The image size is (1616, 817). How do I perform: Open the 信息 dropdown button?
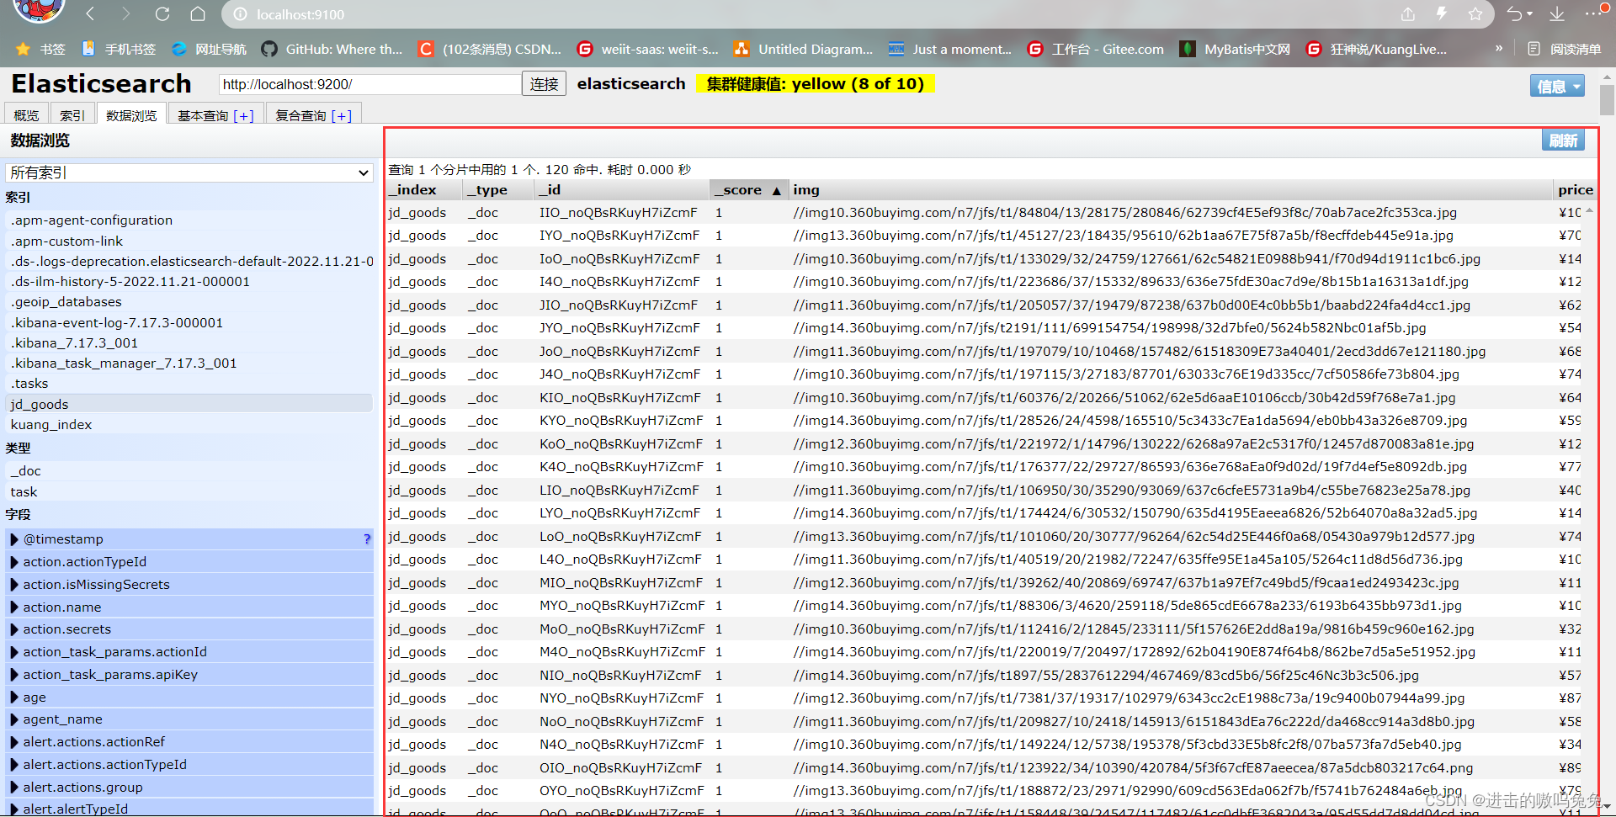click(1557, 86)
